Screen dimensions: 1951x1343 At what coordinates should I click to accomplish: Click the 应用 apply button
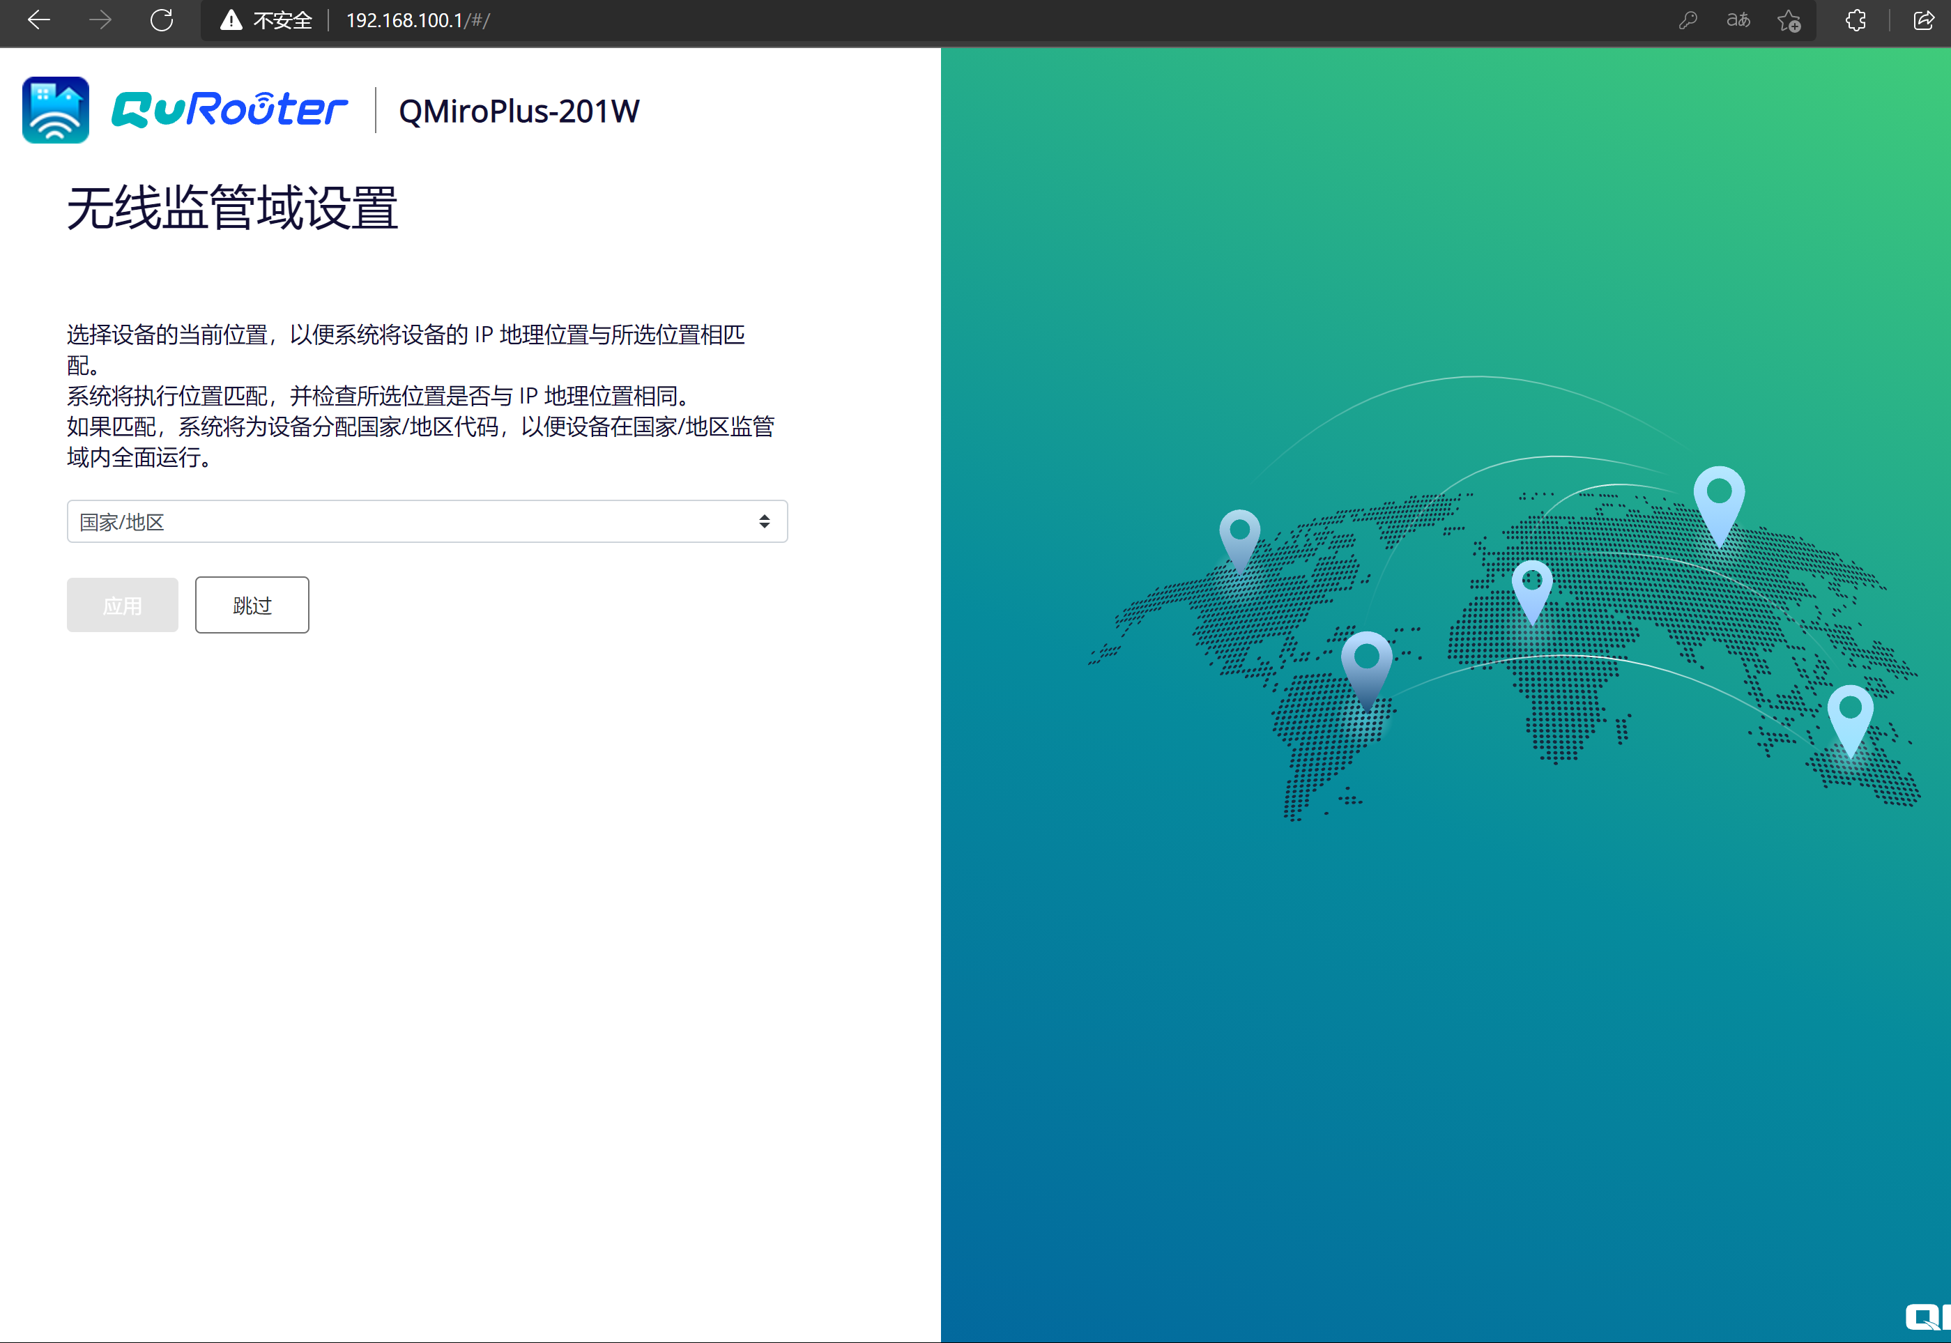pos(123,605)
